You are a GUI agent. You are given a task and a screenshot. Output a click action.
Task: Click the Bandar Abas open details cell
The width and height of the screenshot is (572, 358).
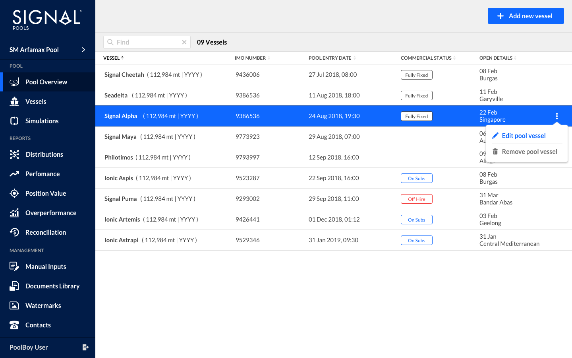click(496, 199)
